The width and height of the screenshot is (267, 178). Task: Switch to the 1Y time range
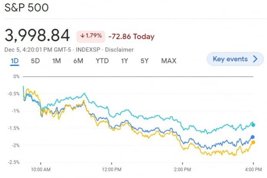point(124,61)
